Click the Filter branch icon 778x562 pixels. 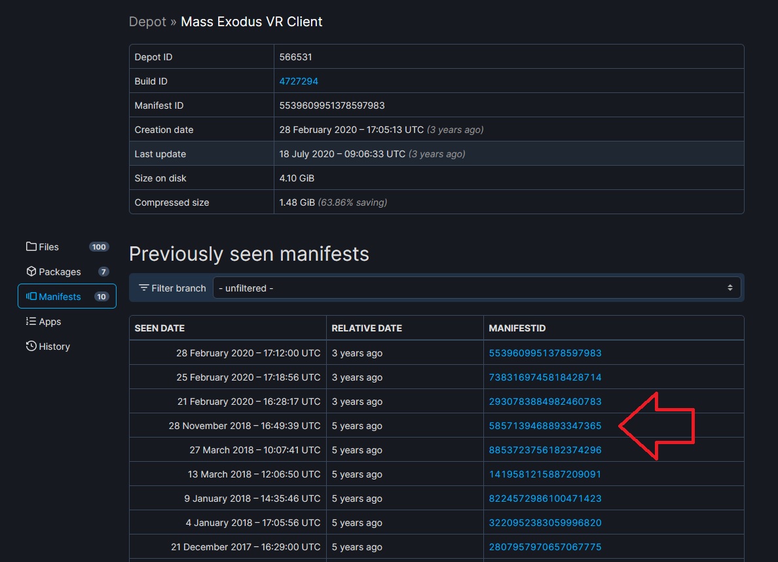(x=144, y=288)
